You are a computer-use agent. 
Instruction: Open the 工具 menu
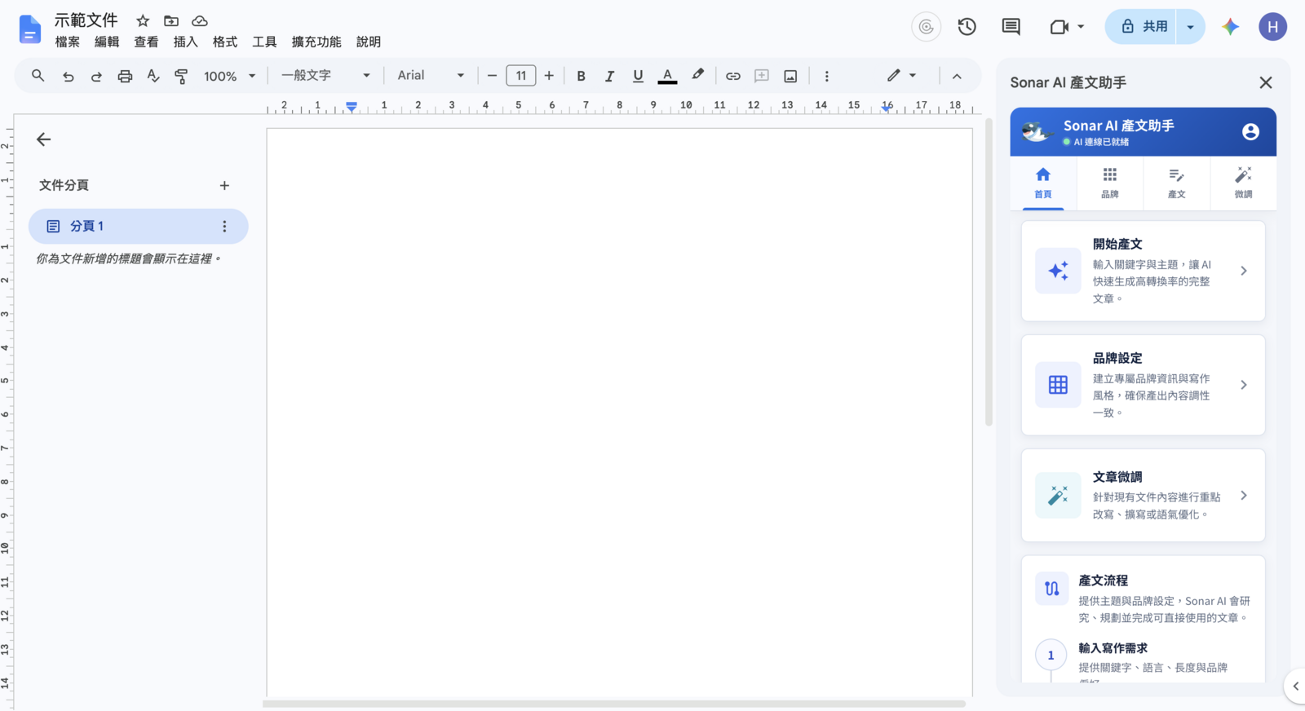(264, 42)
